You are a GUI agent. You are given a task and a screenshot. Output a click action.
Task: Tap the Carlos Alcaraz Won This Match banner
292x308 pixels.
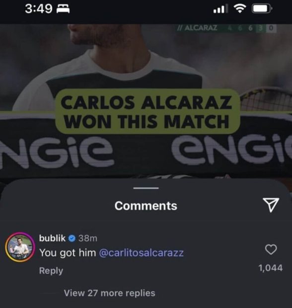[147, 111]
